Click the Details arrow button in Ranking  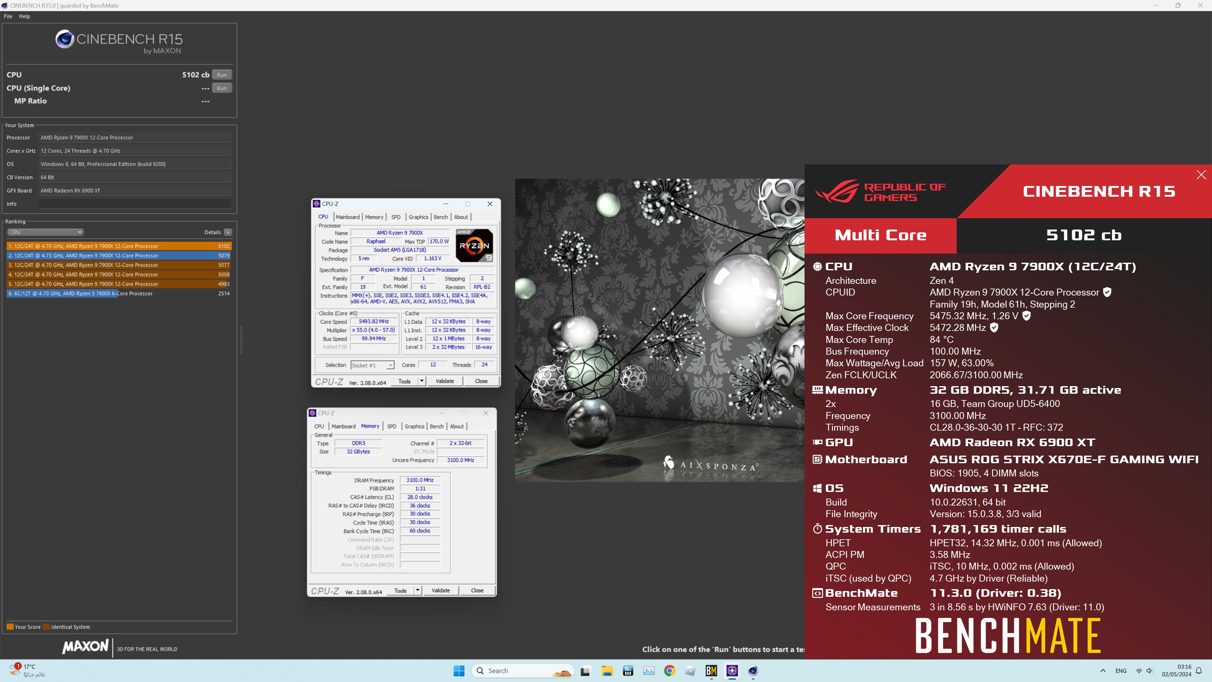click(228, 232)
